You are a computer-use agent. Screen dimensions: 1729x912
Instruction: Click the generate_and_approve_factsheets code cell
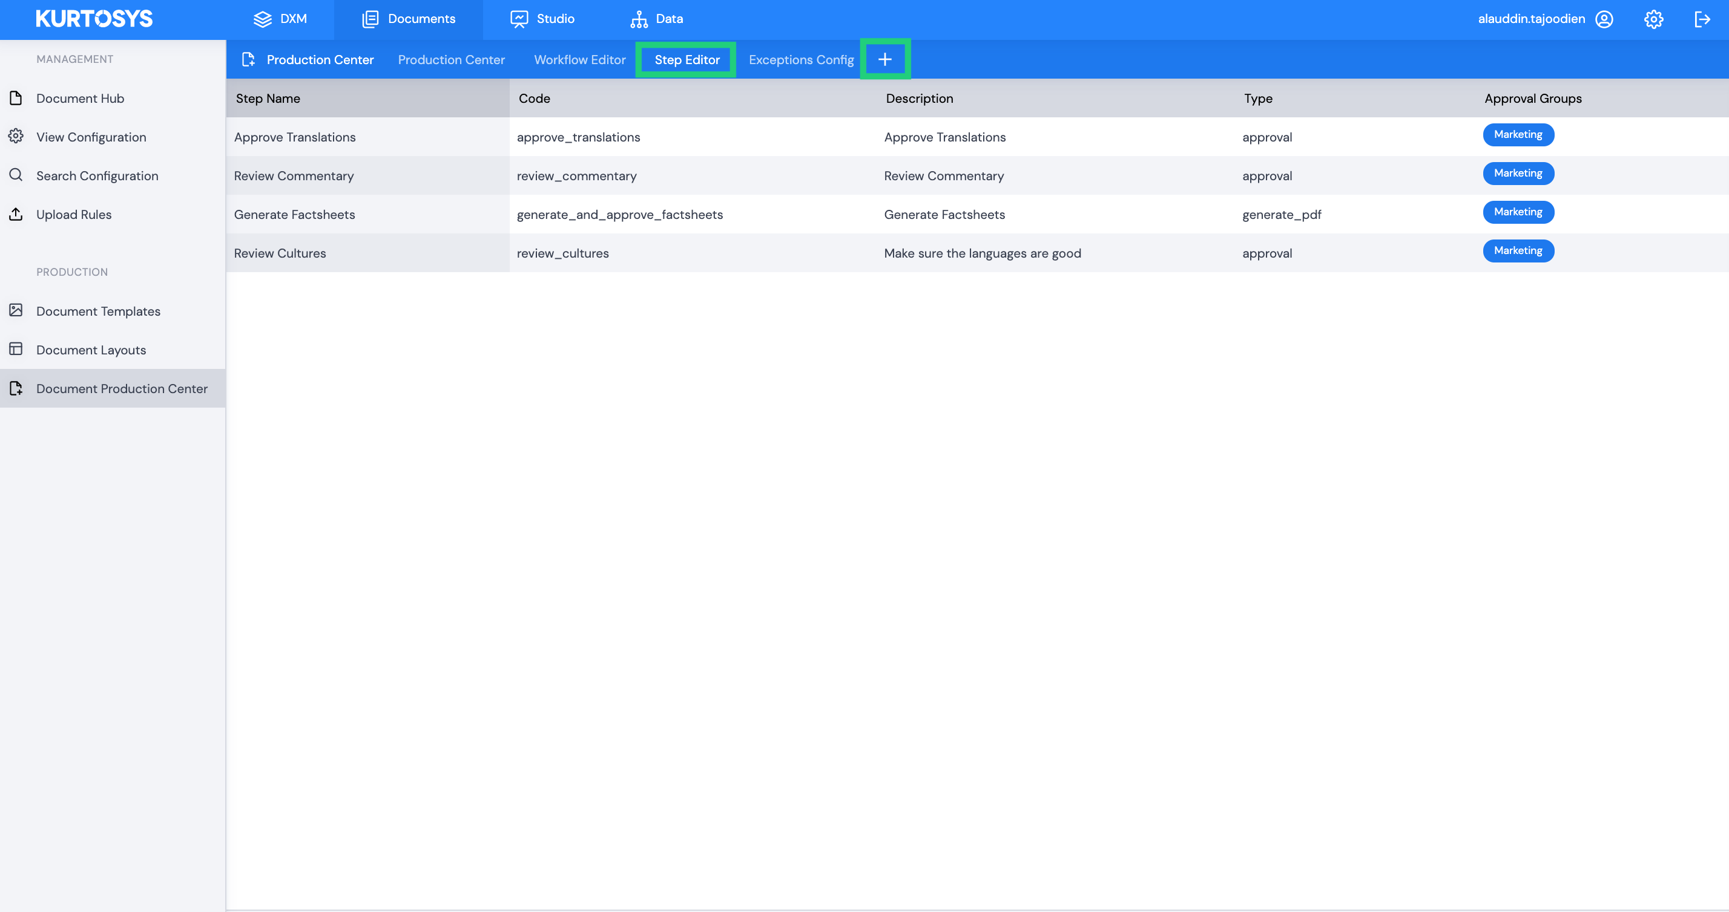619,215
